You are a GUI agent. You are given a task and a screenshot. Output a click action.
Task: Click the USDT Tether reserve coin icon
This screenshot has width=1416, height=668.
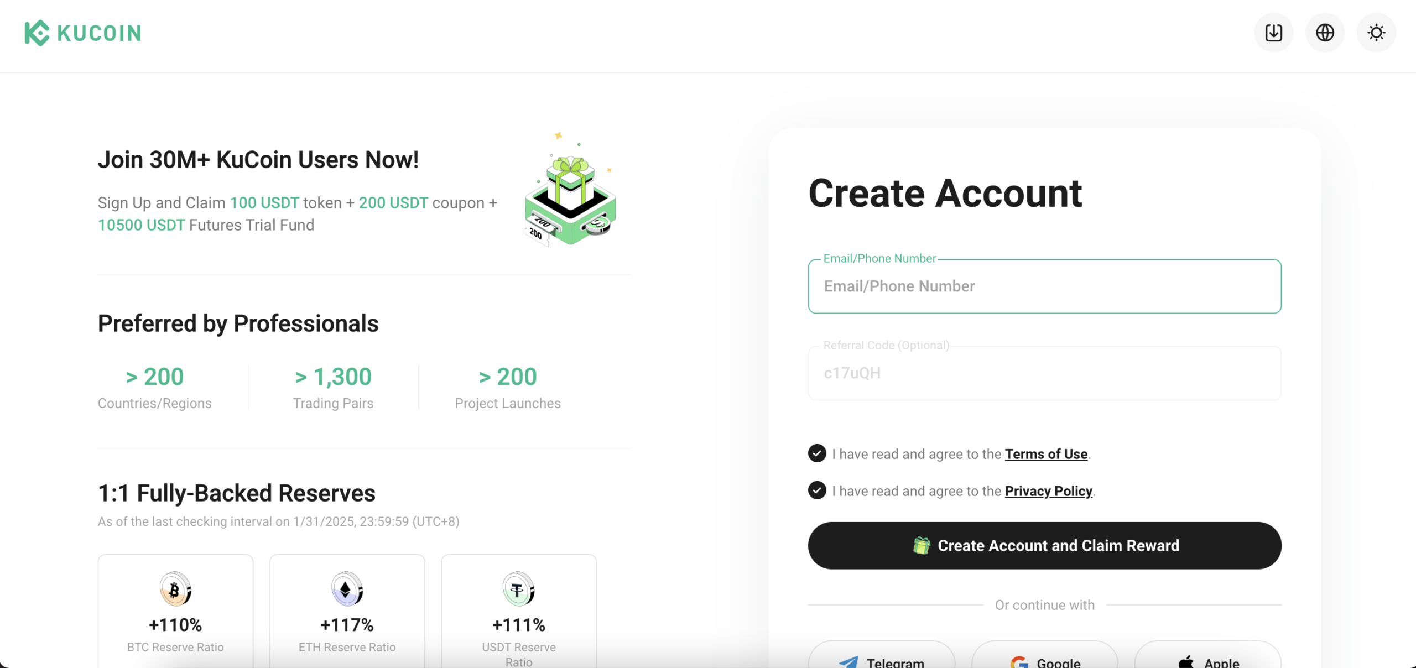point(518,589)
